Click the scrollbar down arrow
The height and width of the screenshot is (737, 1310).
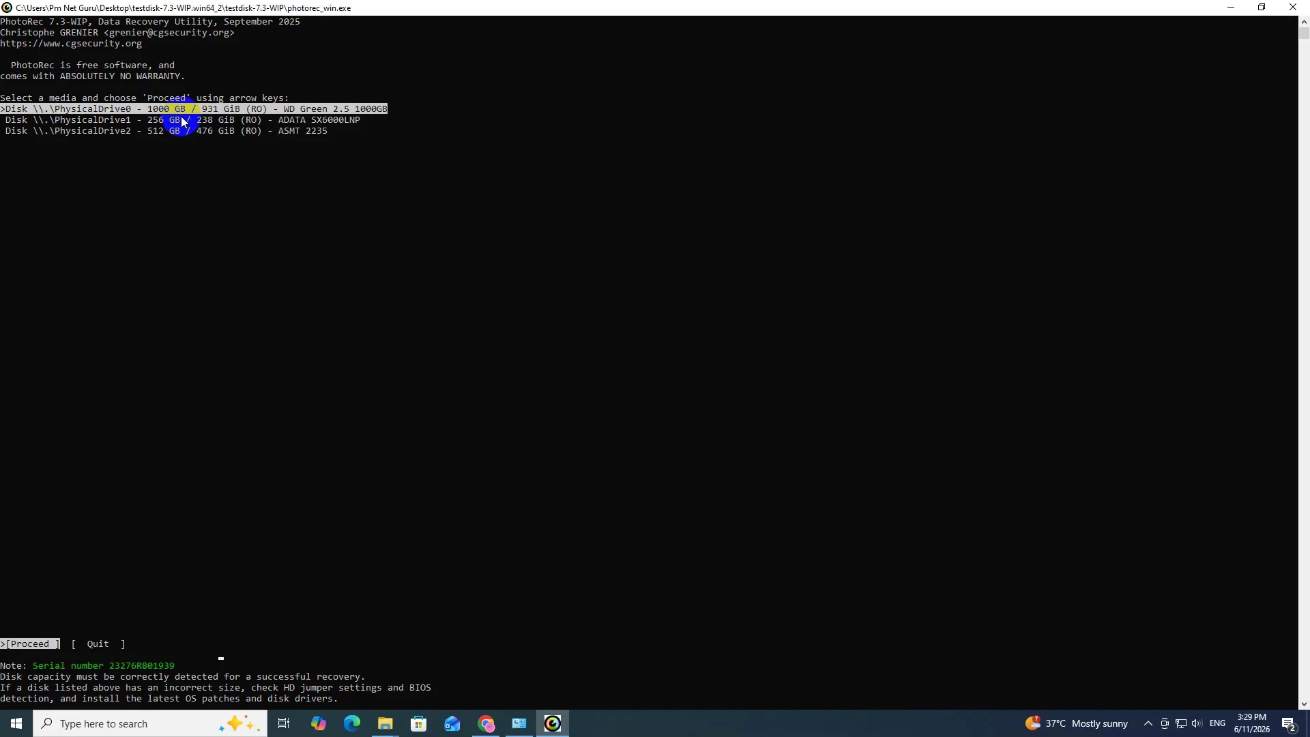[x=1304, y=704]
